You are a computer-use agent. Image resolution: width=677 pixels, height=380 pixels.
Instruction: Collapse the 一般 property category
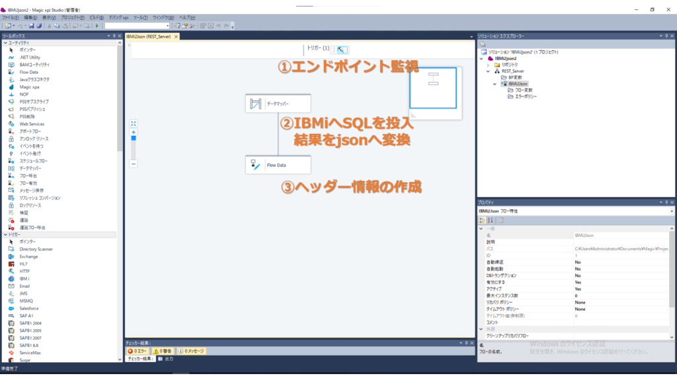[x=481, y=229]
